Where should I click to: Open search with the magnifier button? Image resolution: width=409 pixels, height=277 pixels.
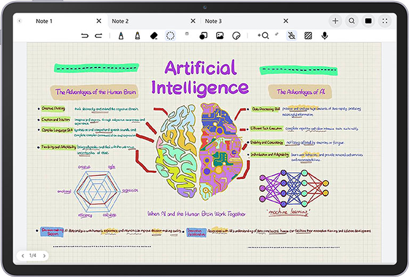351,21
